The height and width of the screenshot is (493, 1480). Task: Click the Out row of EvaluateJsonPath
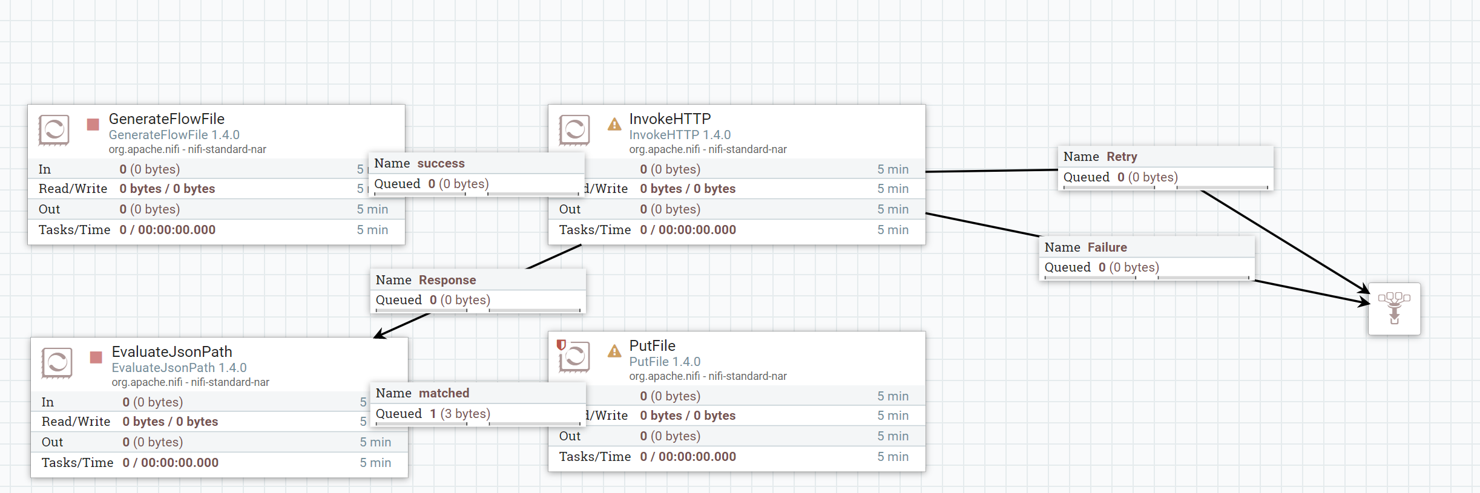pos(219,442)
